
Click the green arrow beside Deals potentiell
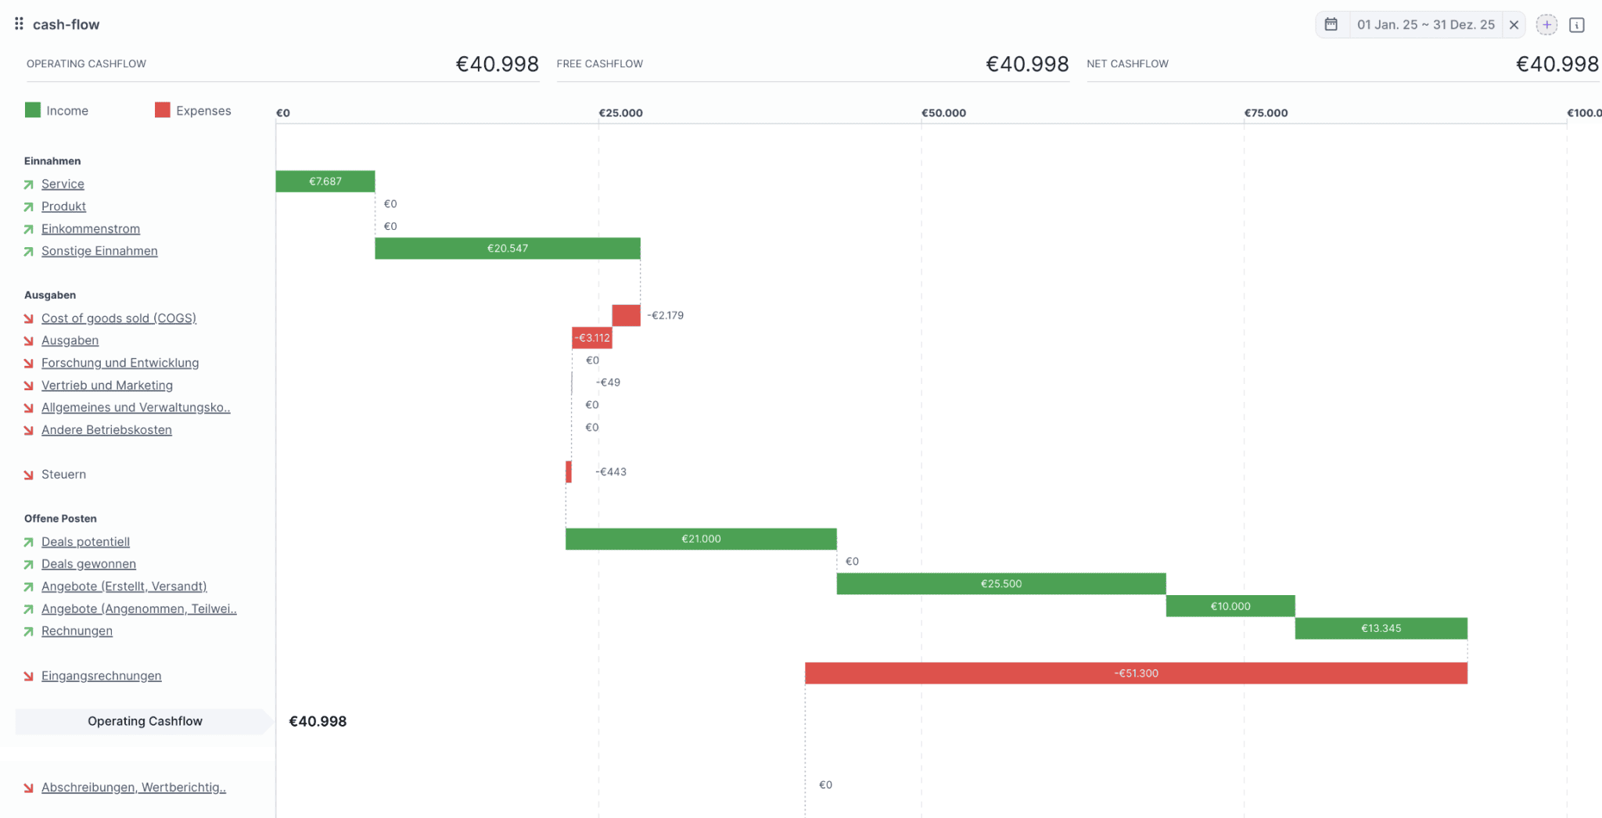click(x=29, y=542)
